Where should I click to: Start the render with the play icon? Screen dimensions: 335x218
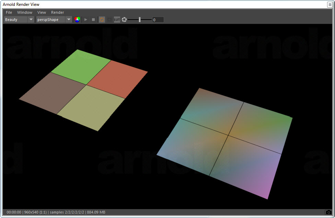click(x=85, y=20)
